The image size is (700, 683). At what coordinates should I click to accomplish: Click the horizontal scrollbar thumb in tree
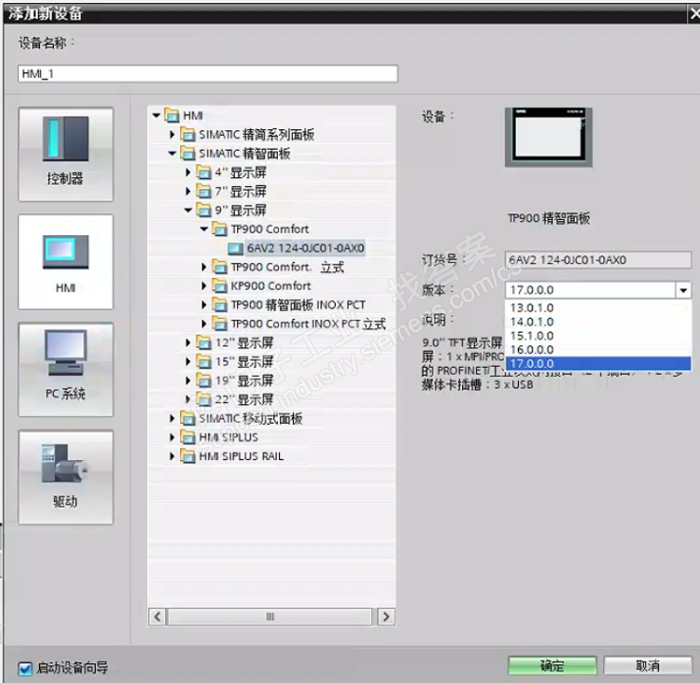269,617
